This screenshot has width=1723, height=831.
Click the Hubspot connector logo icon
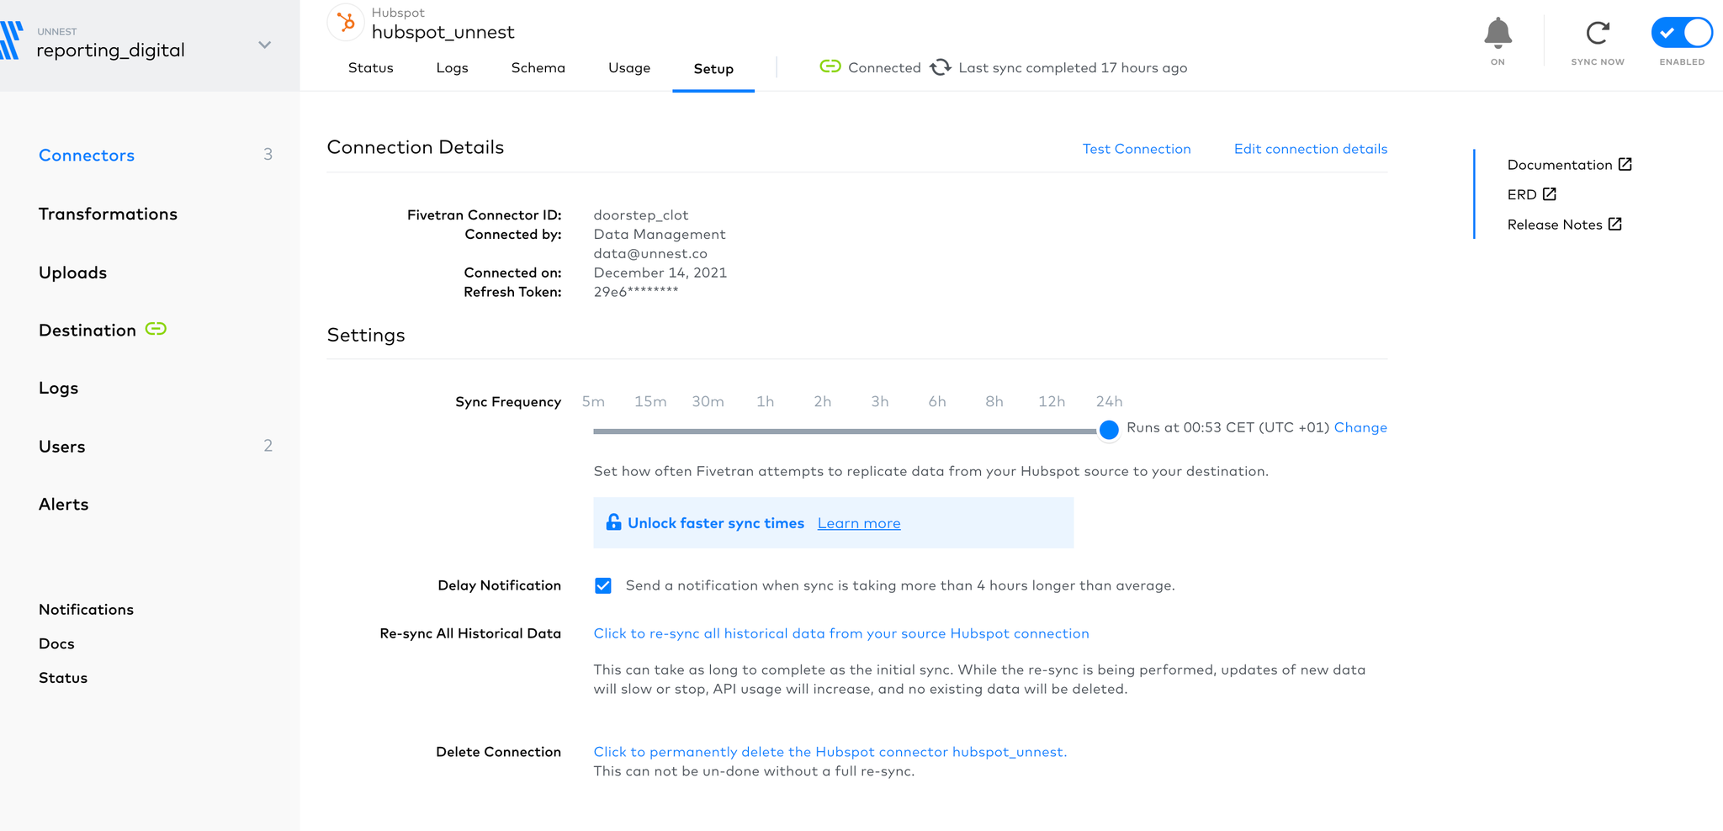346,23
